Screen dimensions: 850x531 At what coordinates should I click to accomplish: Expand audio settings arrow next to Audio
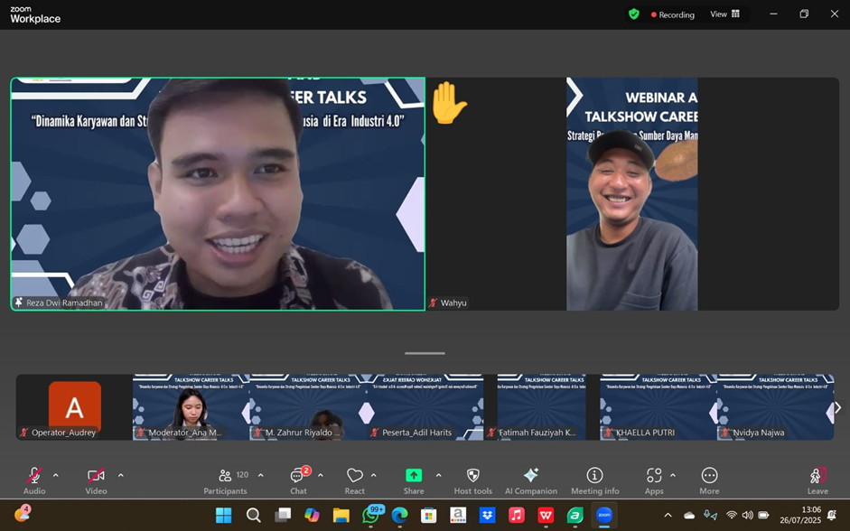coord(56,475)
